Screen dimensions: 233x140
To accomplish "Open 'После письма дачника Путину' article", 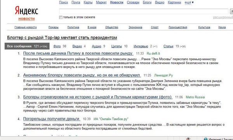I will pyautogui.click(x=78, y=53).
